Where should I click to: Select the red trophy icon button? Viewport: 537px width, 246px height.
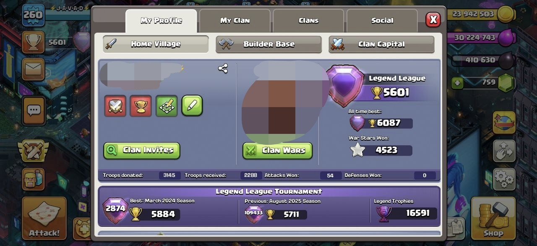click(x=141, y=106)
